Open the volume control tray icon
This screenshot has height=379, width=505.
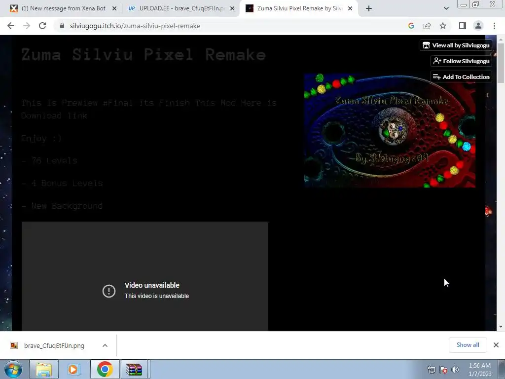point(455,370)
